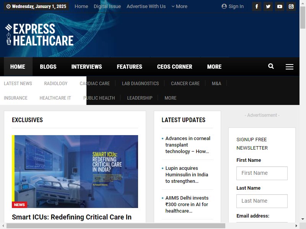The width and height of the screenshot is (306, 229).
Task: Select the LATEST NEWS category
Action: click(18, 84)
